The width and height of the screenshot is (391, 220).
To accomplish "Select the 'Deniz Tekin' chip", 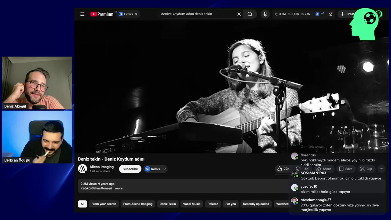I will click(168, 204).
